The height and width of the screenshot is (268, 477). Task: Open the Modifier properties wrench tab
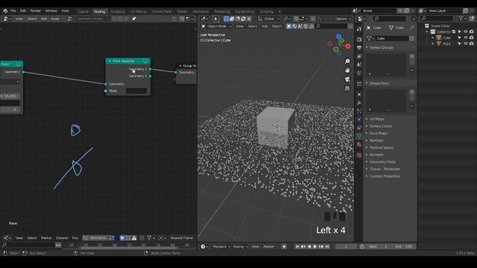click(359, 103)
